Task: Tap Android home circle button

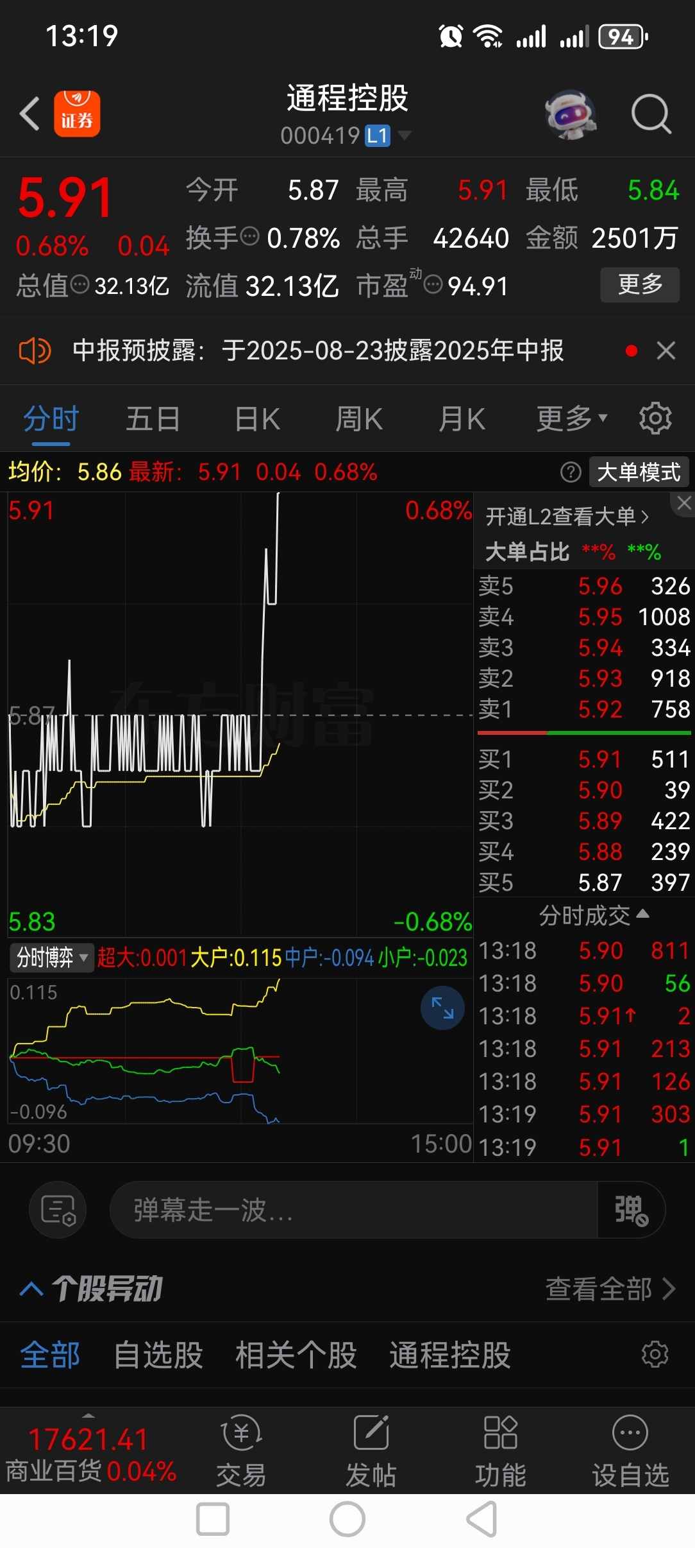Action: coord(347,1519)
